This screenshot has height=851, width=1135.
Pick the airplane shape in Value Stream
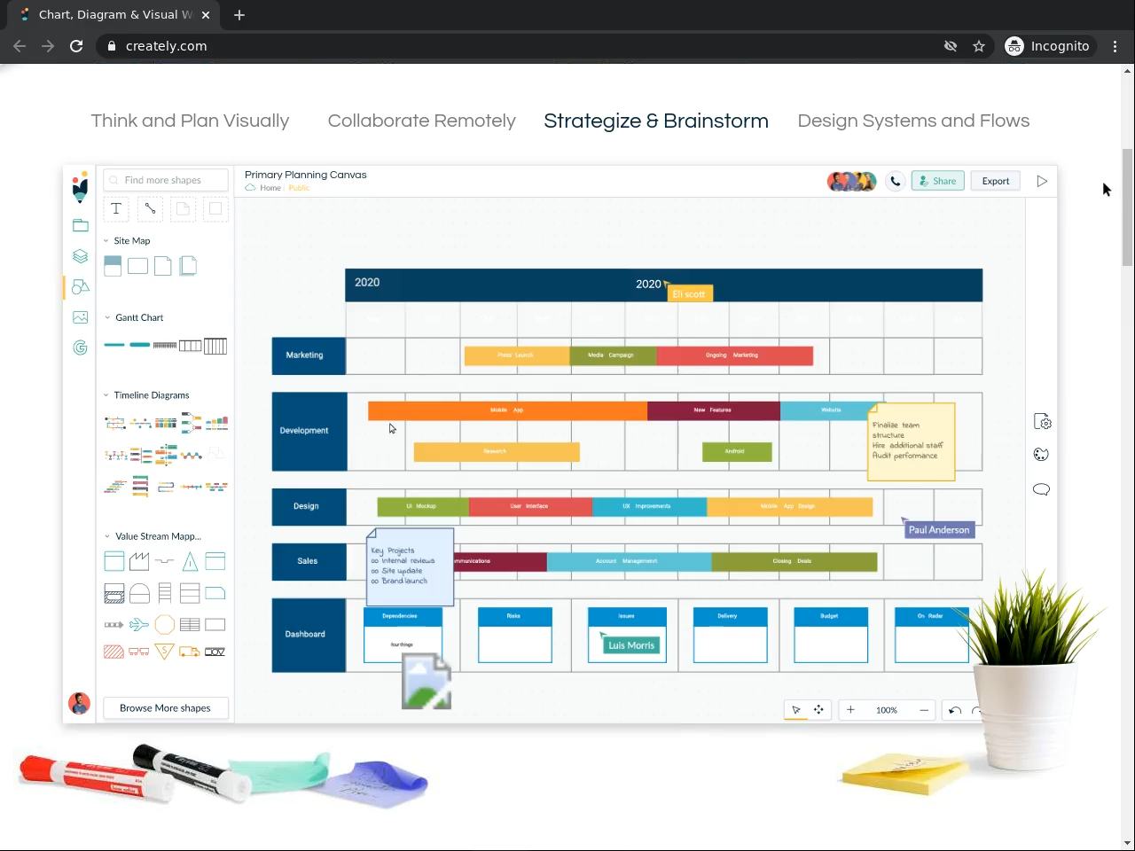point(139,625)
